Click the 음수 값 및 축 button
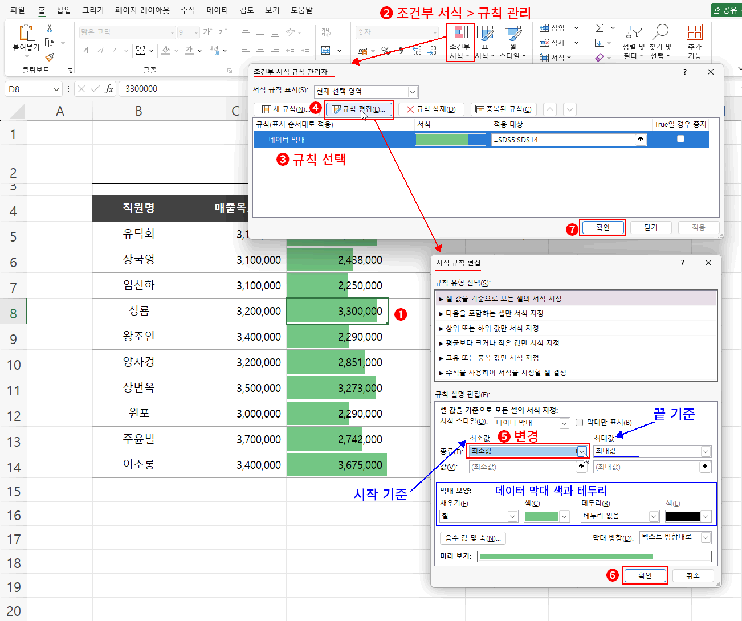742x621 pixels. [x=473, y=538]
